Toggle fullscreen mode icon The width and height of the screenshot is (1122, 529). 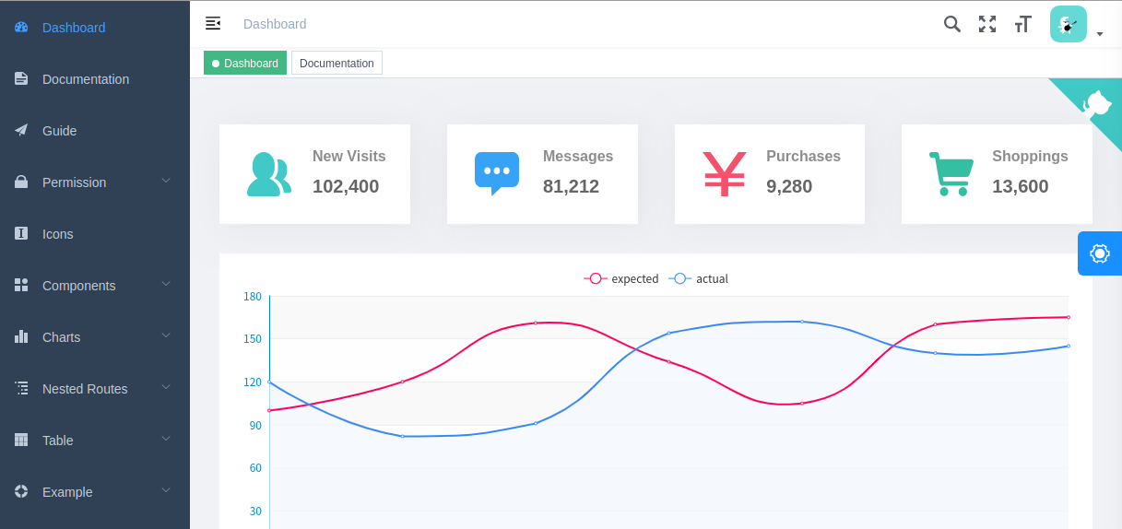tap(987, 24)
